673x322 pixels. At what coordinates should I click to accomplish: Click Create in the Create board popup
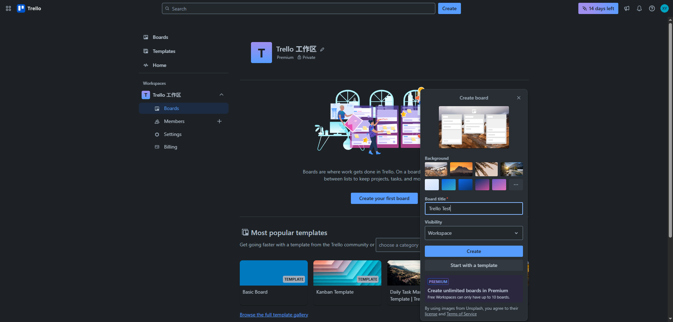(x=474, y=251)
